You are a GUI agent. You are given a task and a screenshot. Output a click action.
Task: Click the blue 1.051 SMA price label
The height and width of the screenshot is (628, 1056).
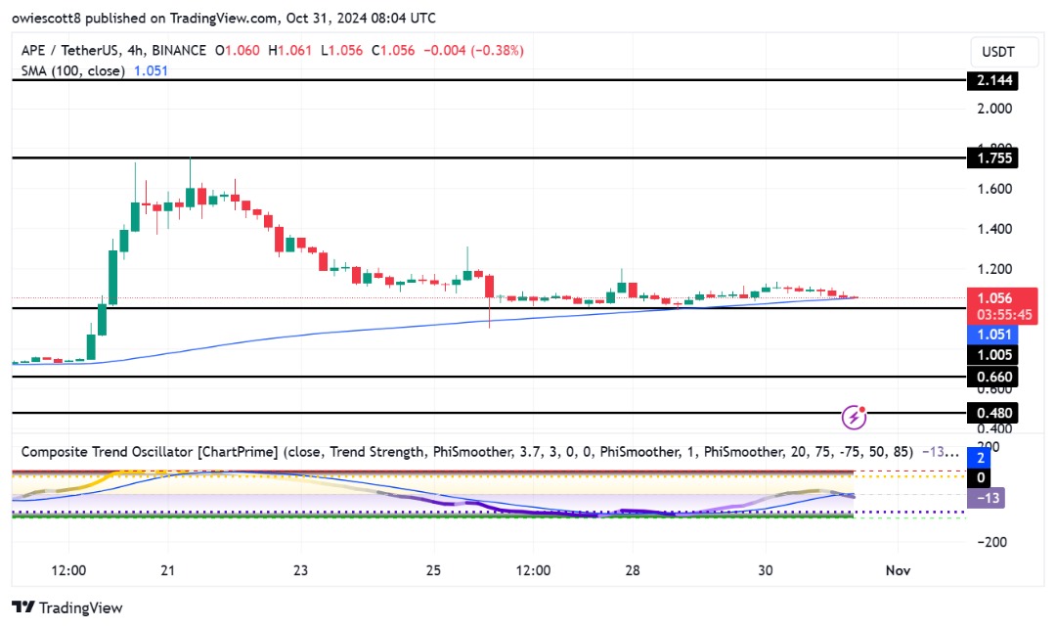[992, 335]
